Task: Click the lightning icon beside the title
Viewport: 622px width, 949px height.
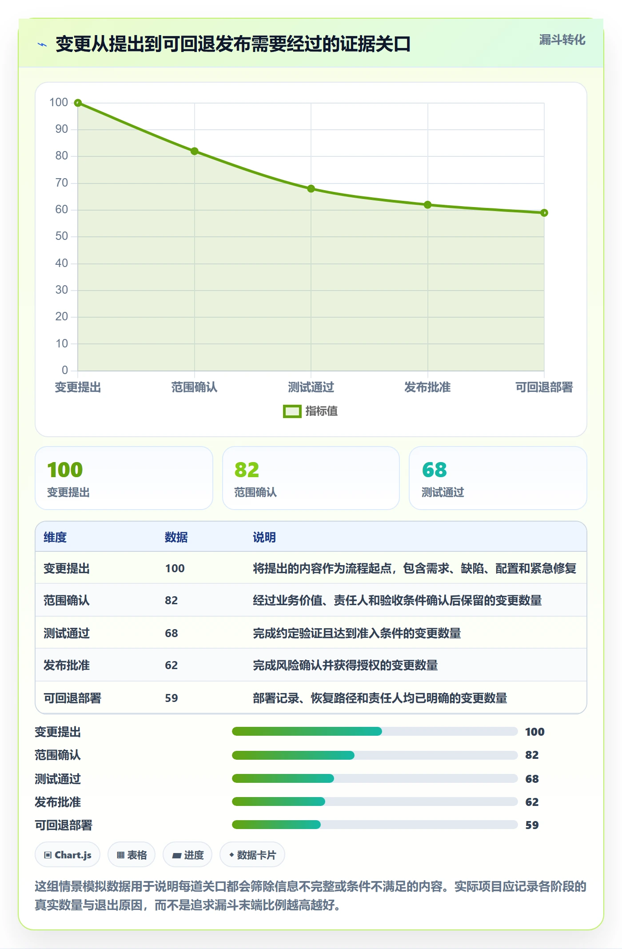Action: 42,44
